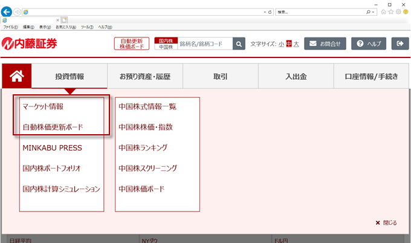411x243 pixels.
Task: Expand the 投資情報 navigation menu
Action: pyautogui.click(x=70, y=77)
